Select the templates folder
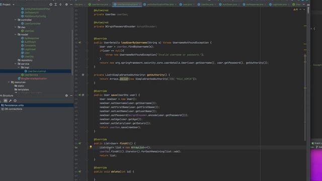This screenshot has height=181, width=322. click(22, 89)
